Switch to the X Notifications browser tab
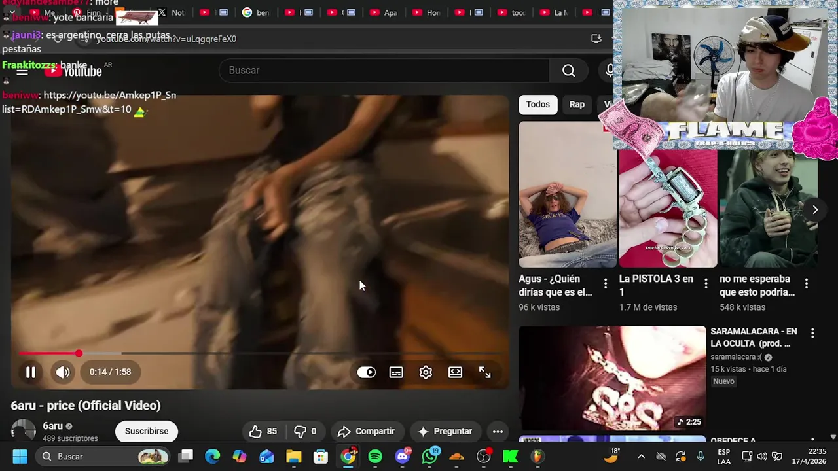This screenshot has width=838, height=471. pyautogui.click(x=172, y=12)
